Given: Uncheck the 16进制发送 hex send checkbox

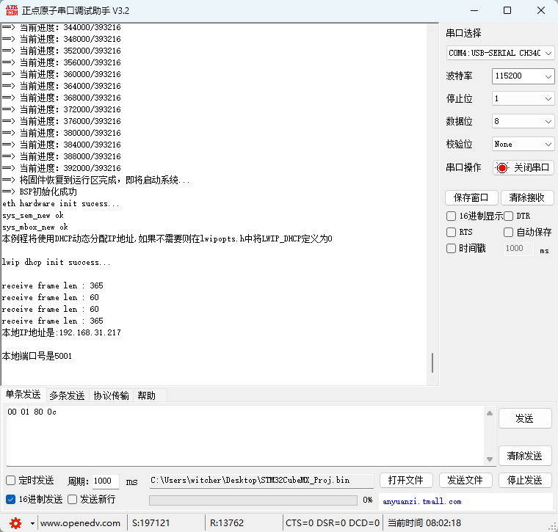Looking at the screenshot, I should pyautogui.click(x=11, y=499).
